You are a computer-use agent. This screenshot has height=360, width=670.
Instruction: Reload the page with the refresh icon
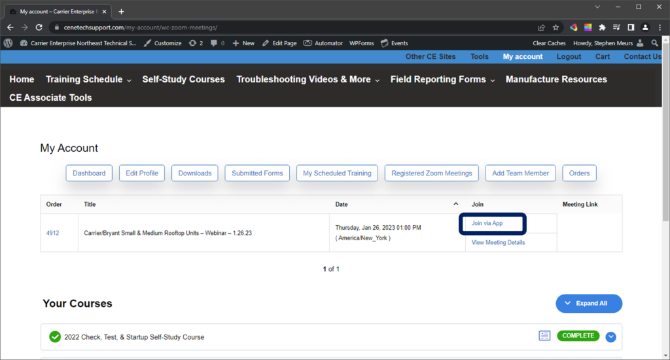[x=39, y=27]
